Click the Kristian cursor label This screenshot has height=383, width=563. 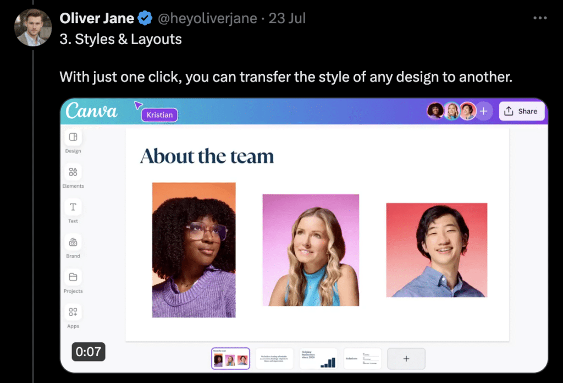coord(159,114)
